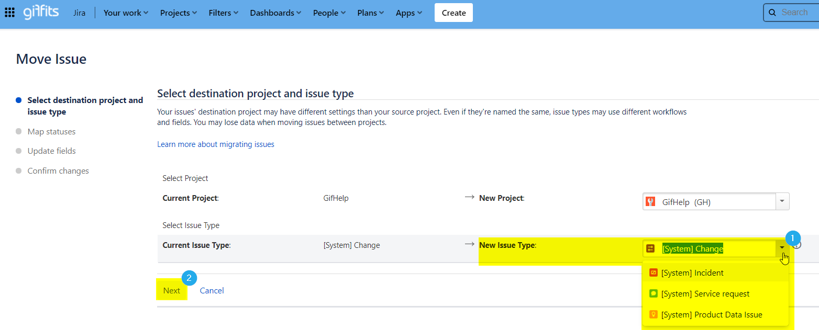
Task: Open the app switcher grid icon
Action: [9, 13]
